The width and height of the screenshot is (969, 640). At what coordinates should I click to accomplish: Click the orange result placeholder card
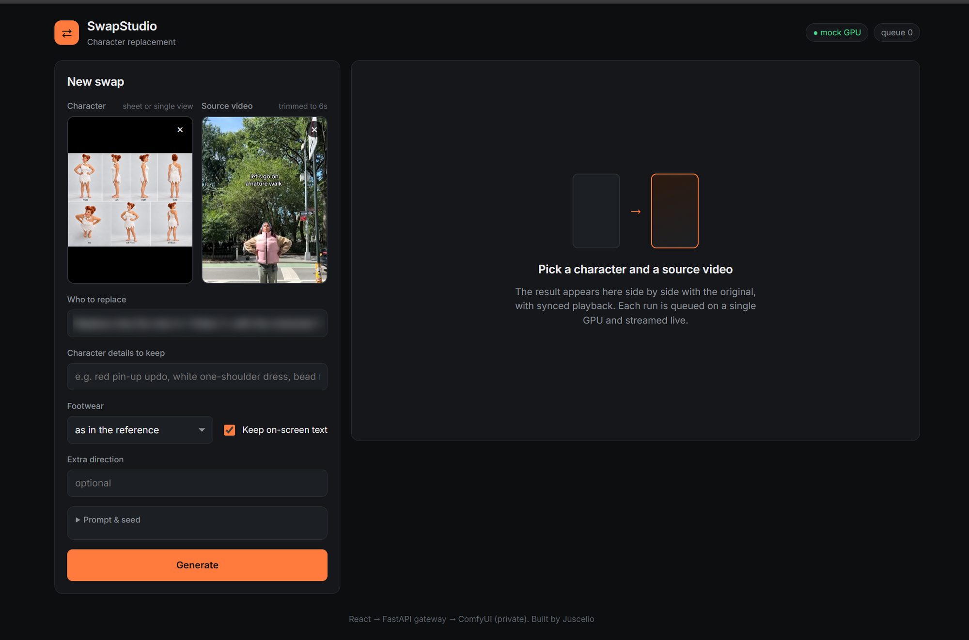coord(674,211)
